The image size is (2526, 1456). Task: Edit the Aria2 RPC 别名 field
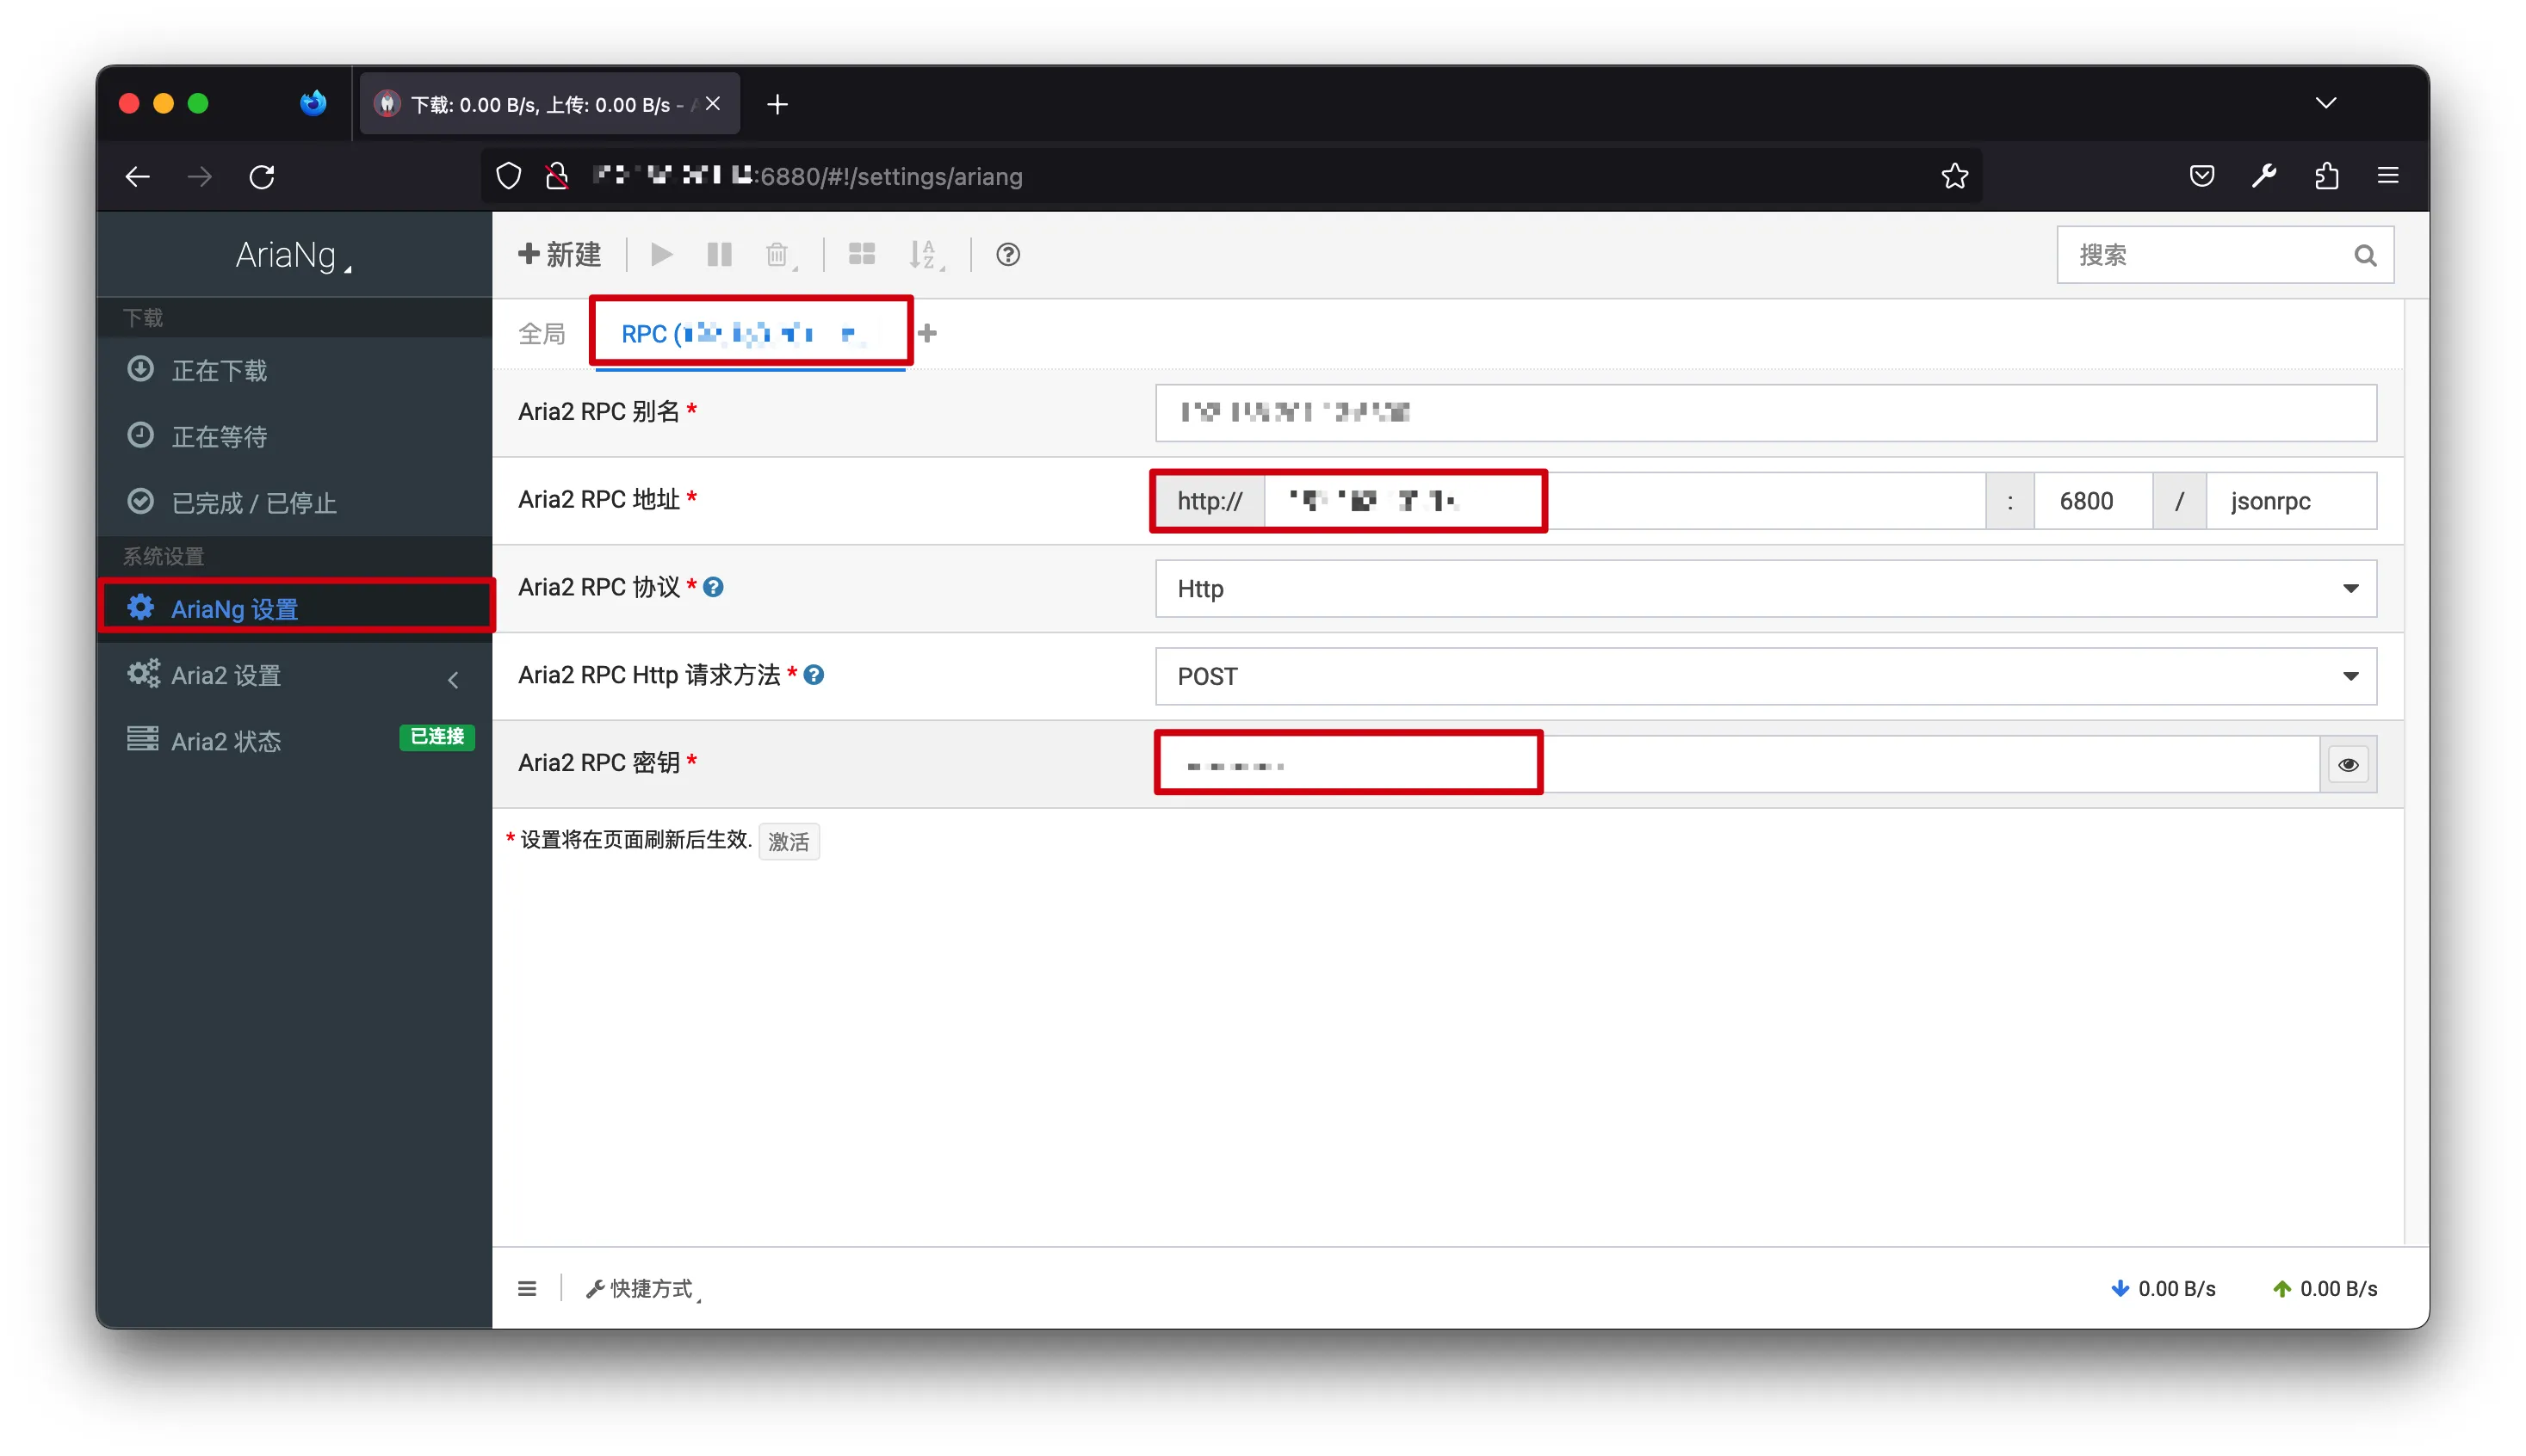pyautogui.click(x=1765, y=413)
